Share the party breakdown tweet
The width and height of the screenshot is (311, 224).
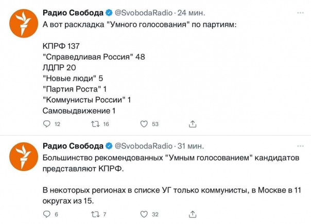193,124
